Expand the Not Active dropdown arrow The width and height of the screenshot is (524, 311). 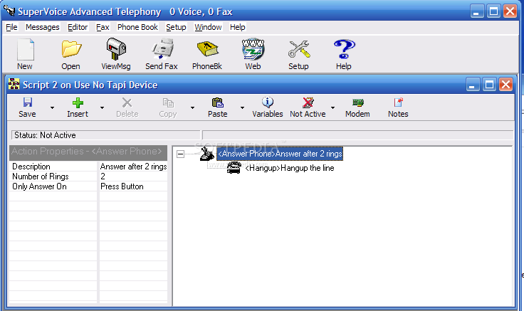tap(333, 107)
